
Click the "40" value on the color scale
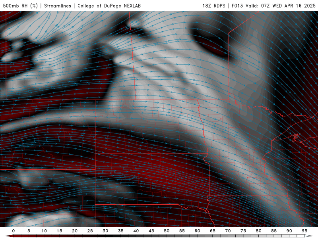coord(136,231)
